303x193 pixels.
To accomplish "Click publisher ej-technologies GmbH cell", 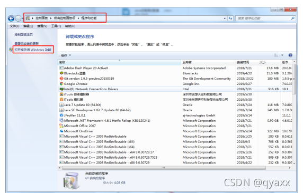I will coord(199,115).
